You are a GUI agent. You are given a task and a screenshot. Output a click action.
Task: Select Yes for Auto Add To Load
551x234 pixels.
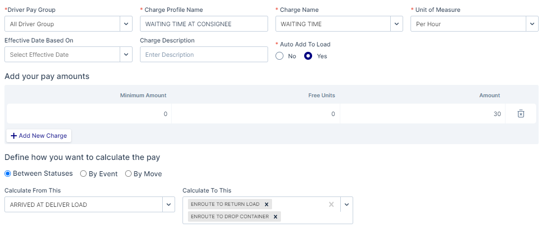[x=308, y=56]
